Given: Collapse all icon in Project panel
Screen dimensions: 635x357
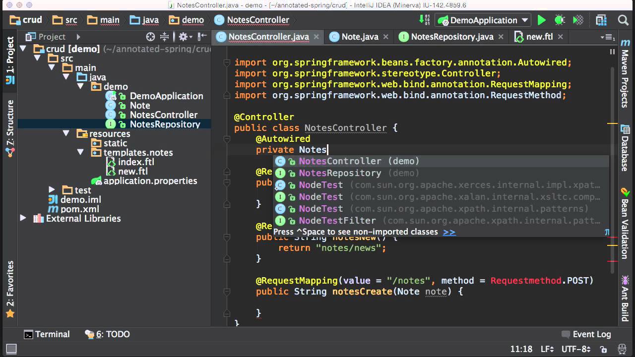Looking at the screenshot, I should tap(164, 37).
